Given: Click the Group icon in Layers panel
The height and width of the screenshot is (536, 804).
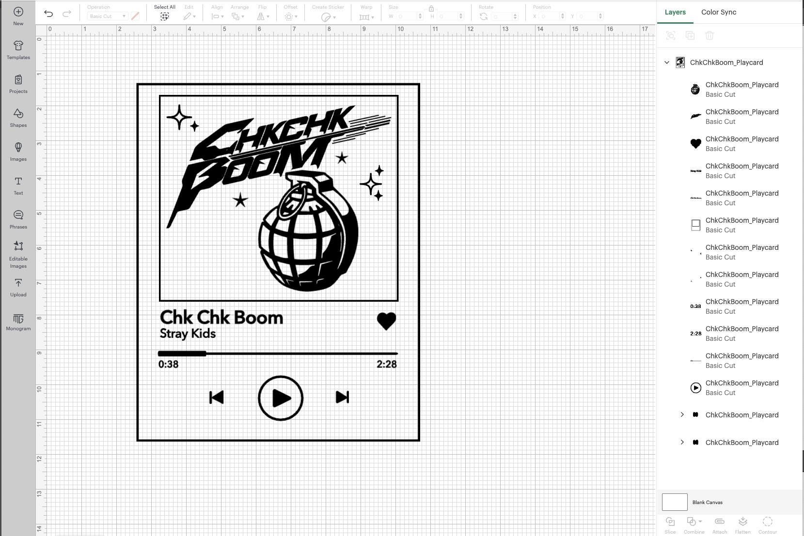Looking at the screenshot, I should 671,35.
